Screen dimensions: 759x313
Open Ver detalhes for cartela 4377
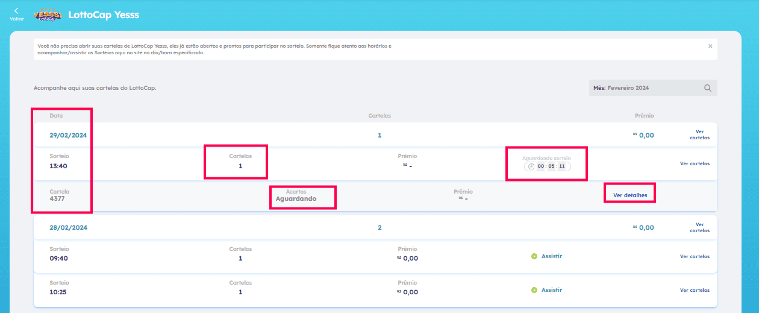tap(629, 195)
